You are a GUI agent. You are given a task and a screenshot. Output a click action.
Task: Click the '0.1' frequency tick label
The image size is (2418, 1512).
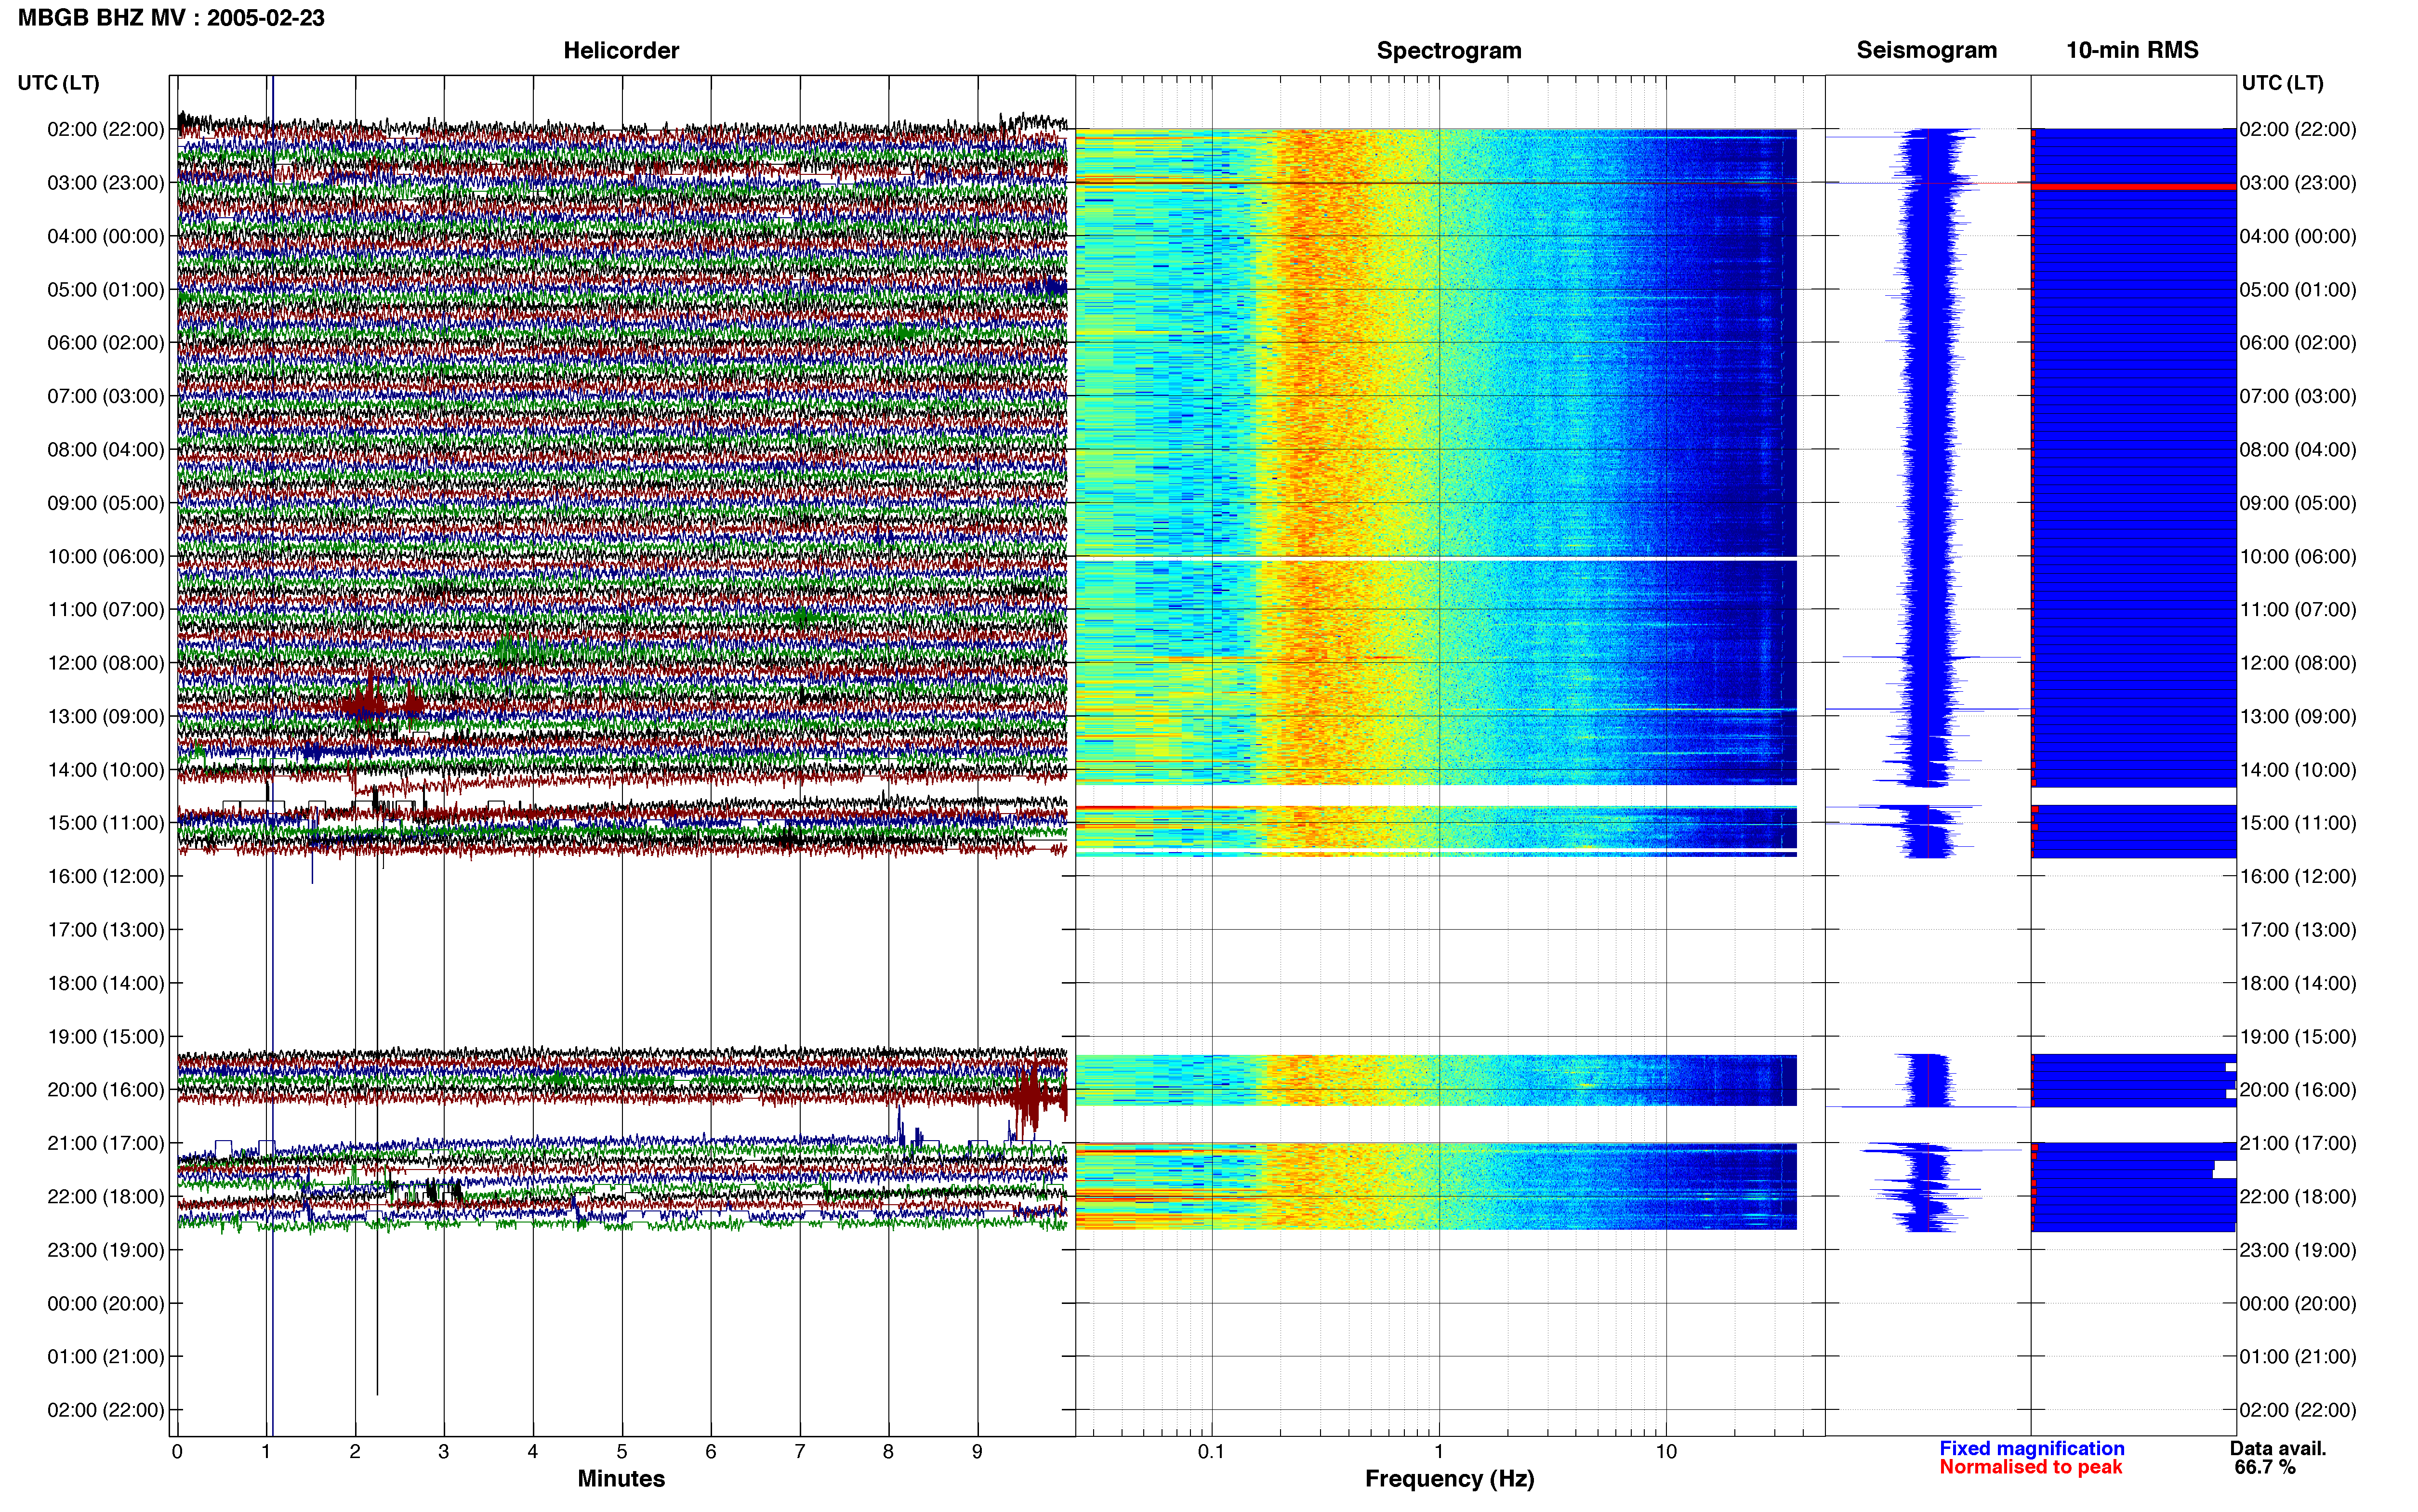point(1211,1452)
